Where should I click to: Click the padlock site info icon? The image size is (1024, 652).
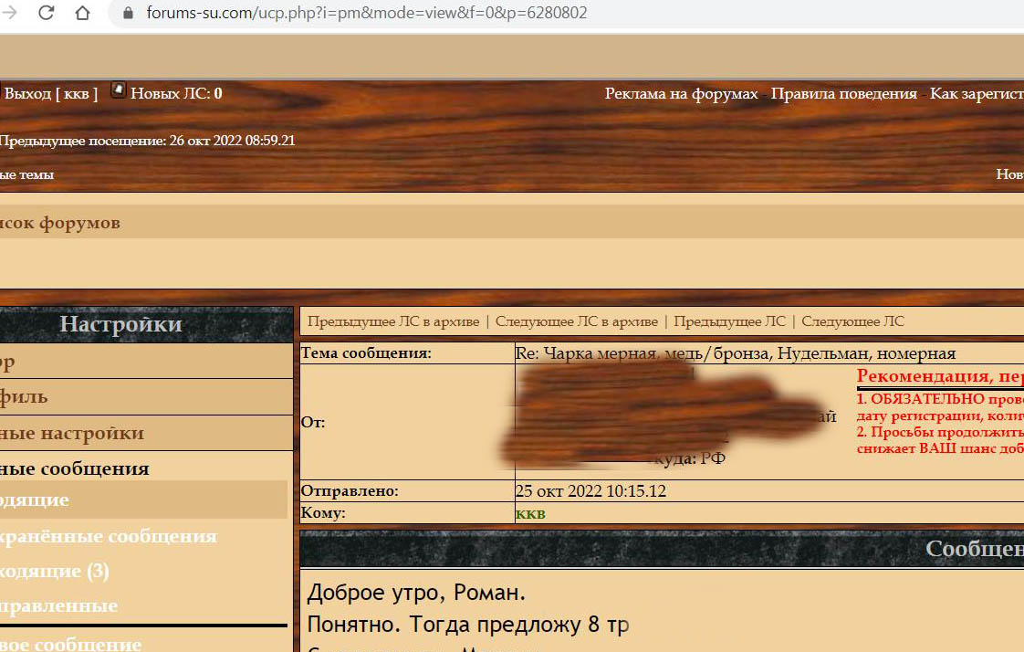pyautogui.click(x=127, y=13)
